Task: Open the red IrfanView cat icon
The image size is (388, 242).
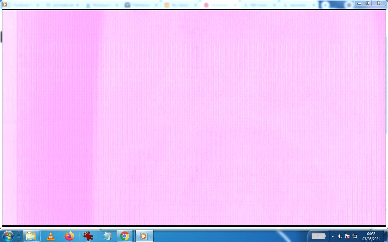Action: pyautogui.click(x=88, y=236)
